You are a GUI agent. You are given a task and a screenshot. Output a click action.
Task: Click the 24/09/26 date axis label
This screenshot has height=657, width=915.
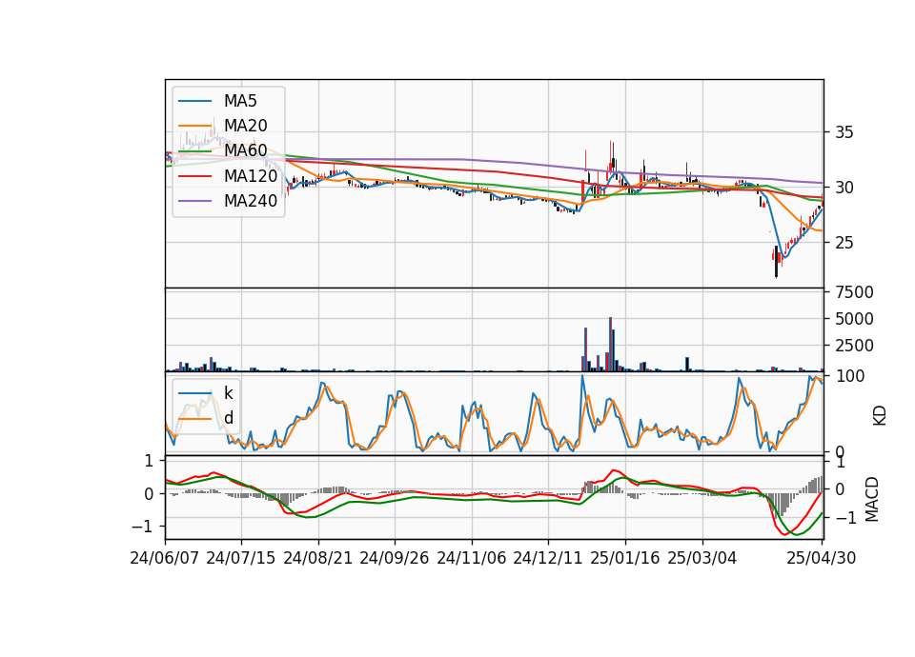click(x=395, y=558)
